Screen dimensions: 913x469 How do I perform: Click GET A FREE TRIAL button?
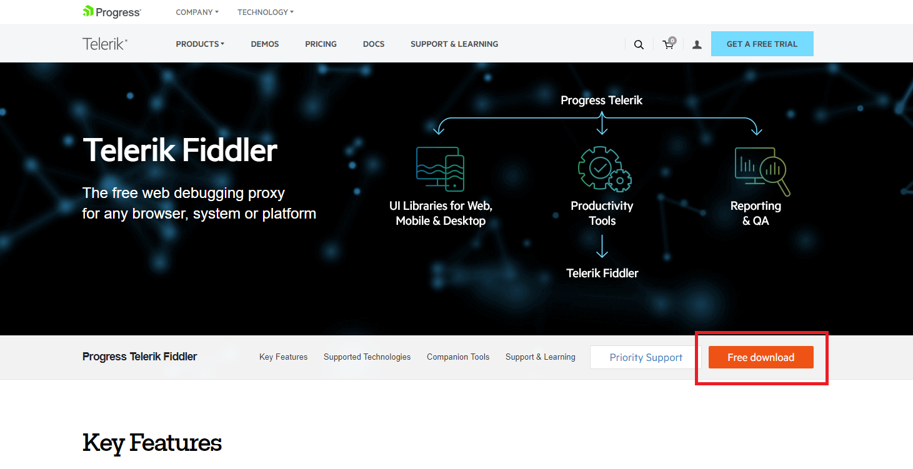pyautogui.click(x=762, y=44)
